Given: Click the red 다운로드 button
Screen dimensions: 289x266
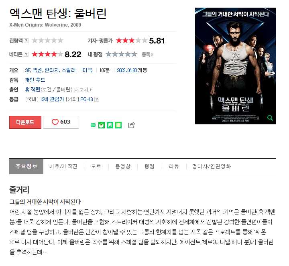Looking at the screenshot, I should (x=25, y=122).
